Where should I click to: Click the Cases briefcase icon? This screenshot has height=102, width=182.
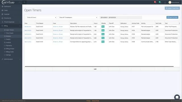3,10
